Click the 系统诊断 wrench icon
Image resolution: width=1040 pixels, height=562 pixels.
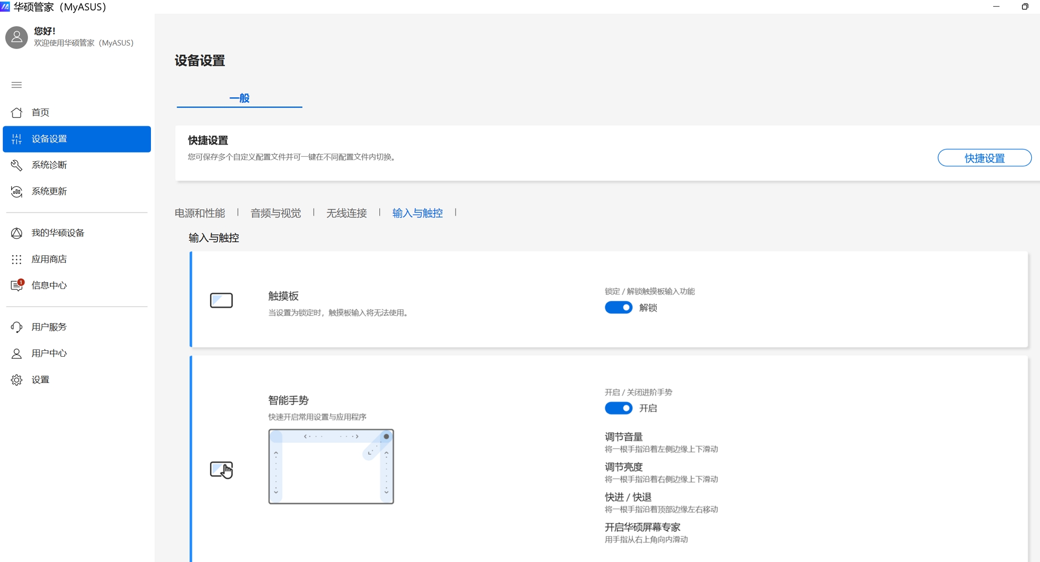(x=17, y=165)
